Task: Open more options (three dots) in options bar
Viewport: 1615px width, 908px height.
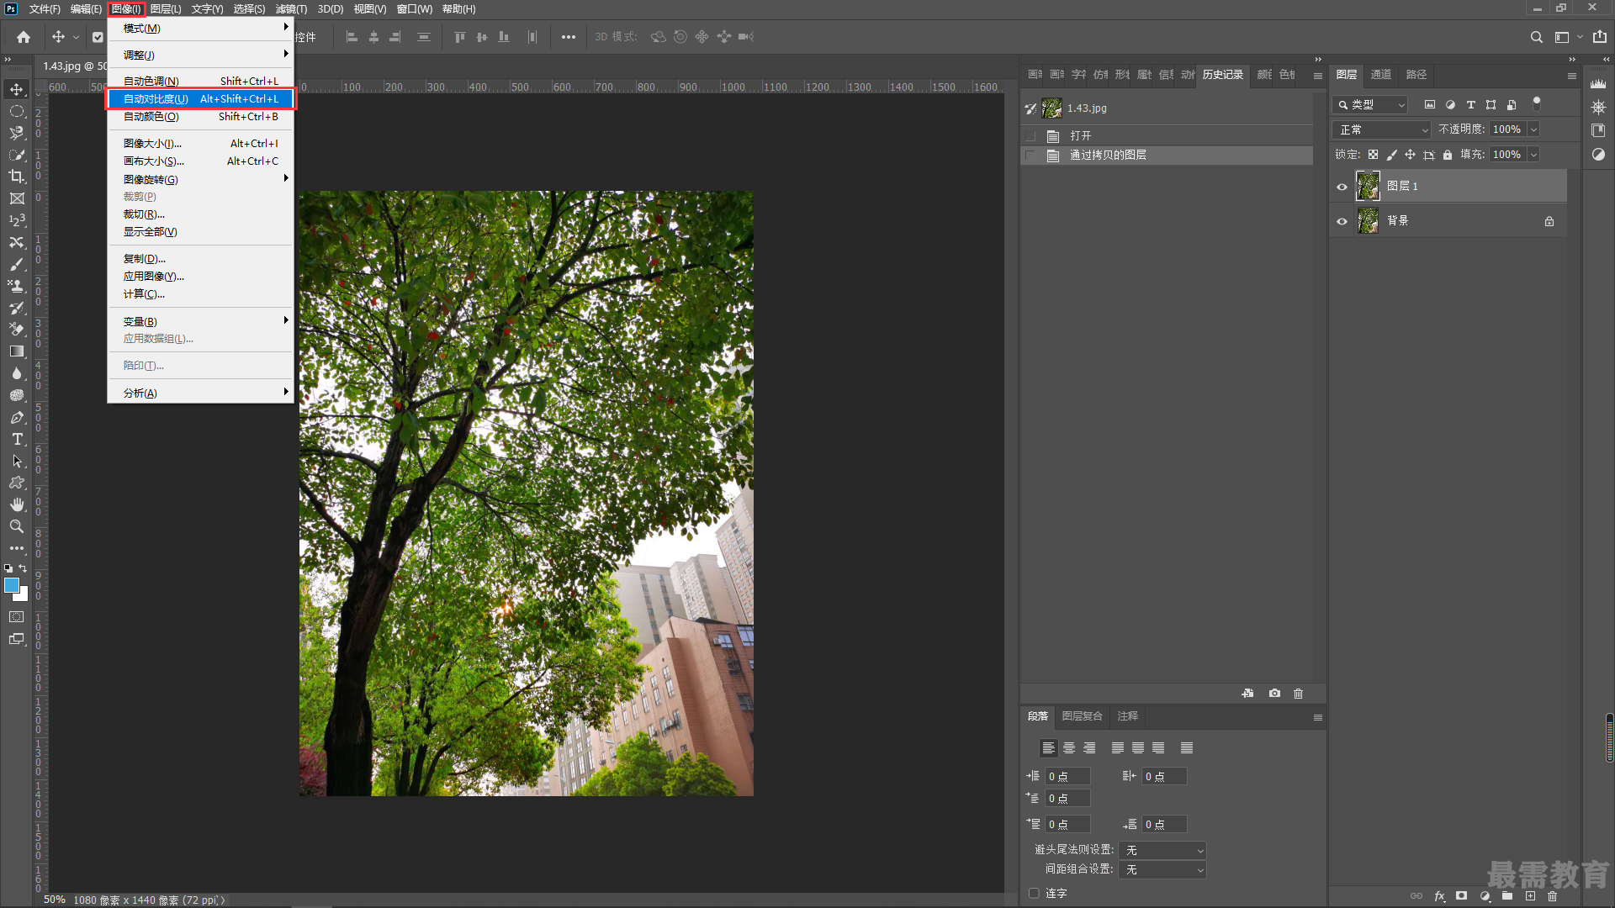Action: 569,37
